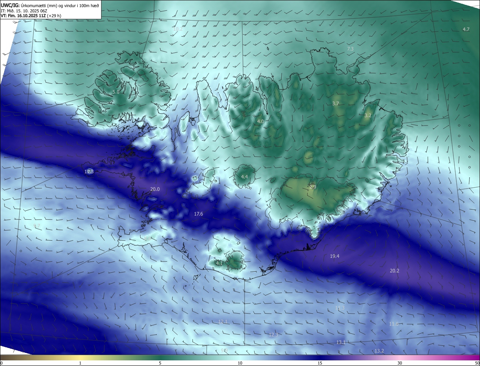Click the 4.4 value label

click(x=244, y=177)
